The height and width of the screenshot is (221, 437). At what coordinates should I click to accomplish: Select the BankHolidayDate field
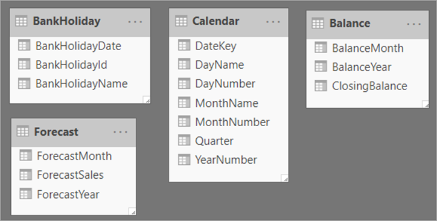point(80,46)
